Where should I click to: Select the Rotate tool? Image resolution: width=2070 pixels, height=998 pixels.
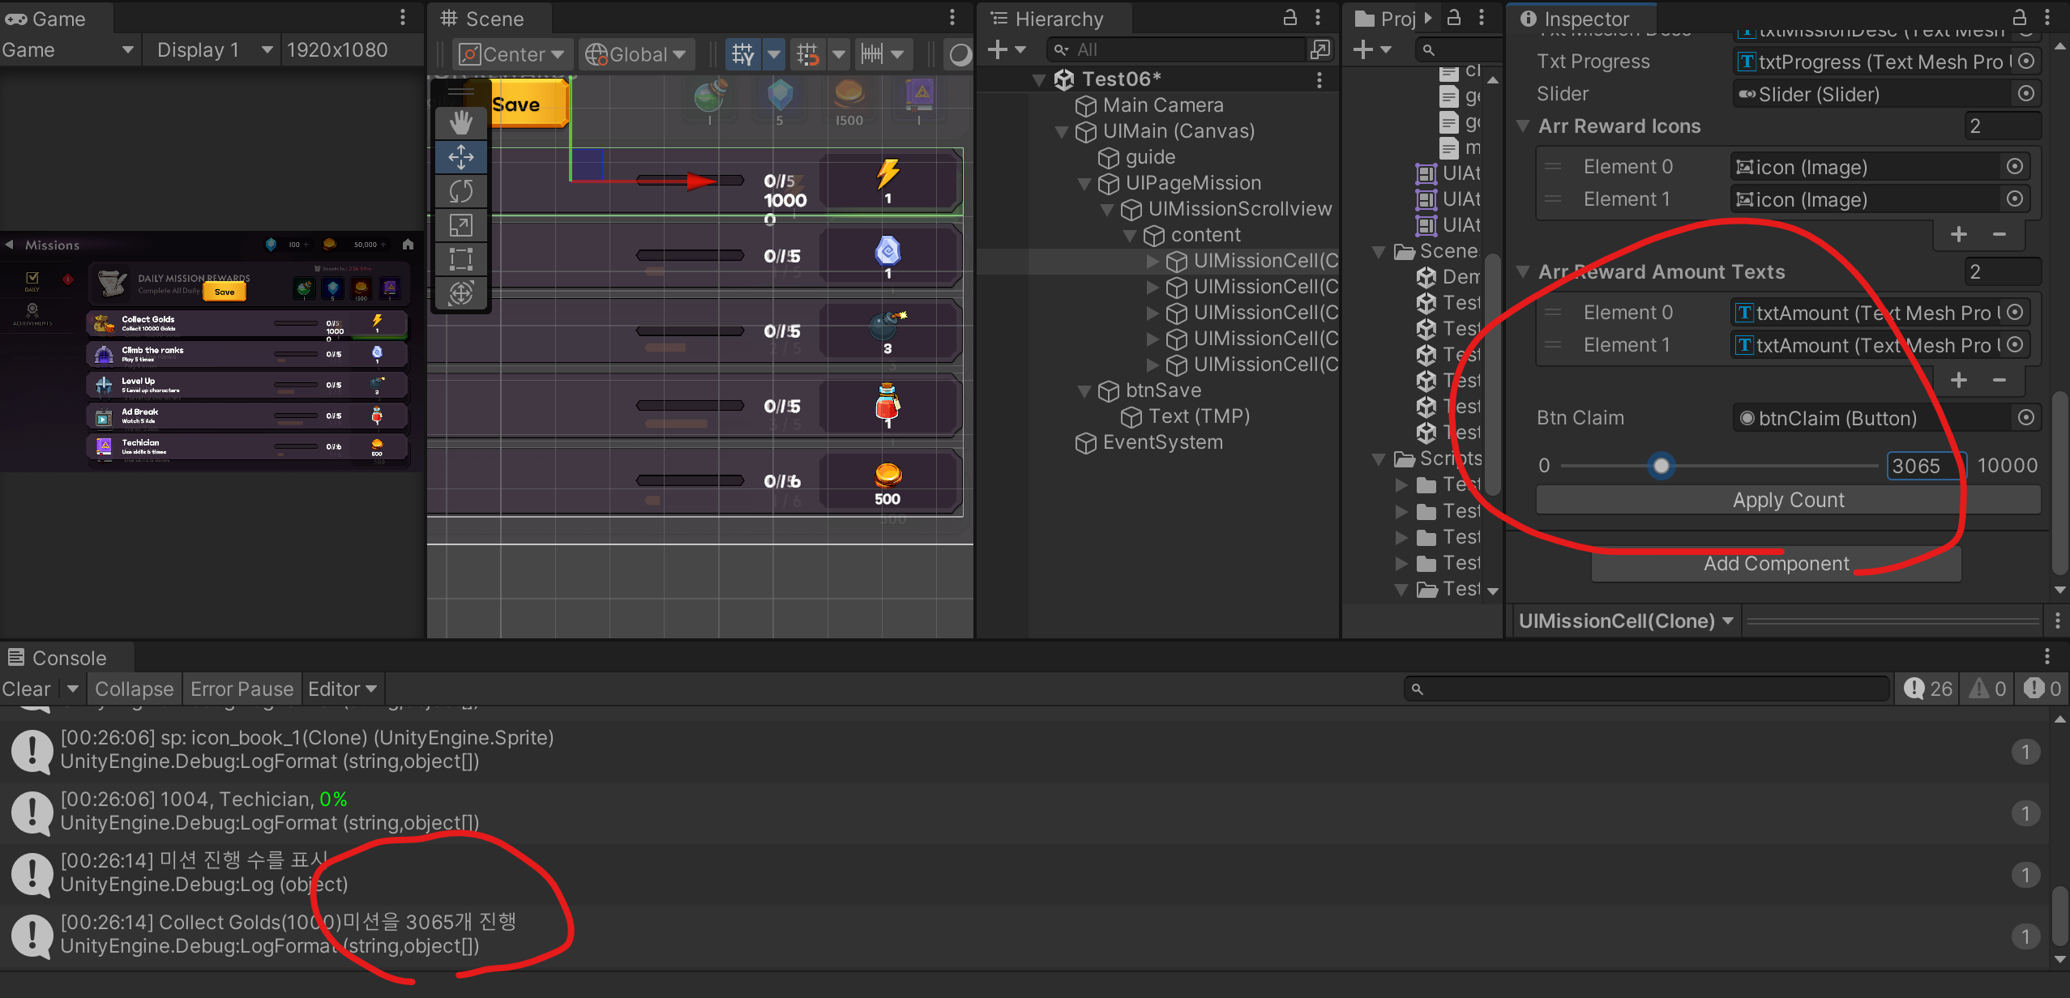click(x=460, y=191)
